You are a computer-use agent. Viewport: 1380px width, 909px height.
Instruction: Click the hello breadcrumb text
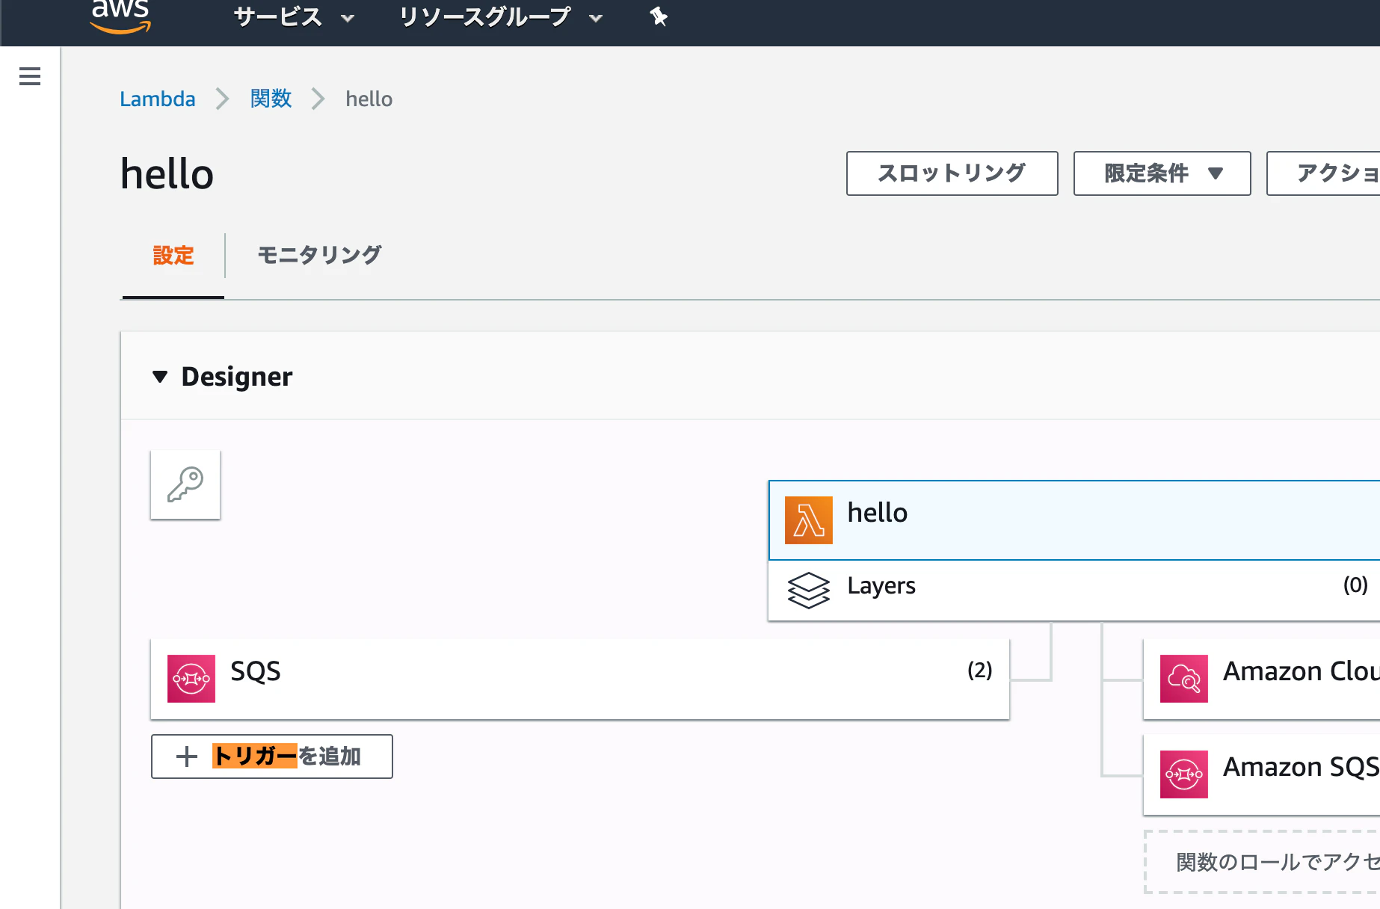pos(369,99)
